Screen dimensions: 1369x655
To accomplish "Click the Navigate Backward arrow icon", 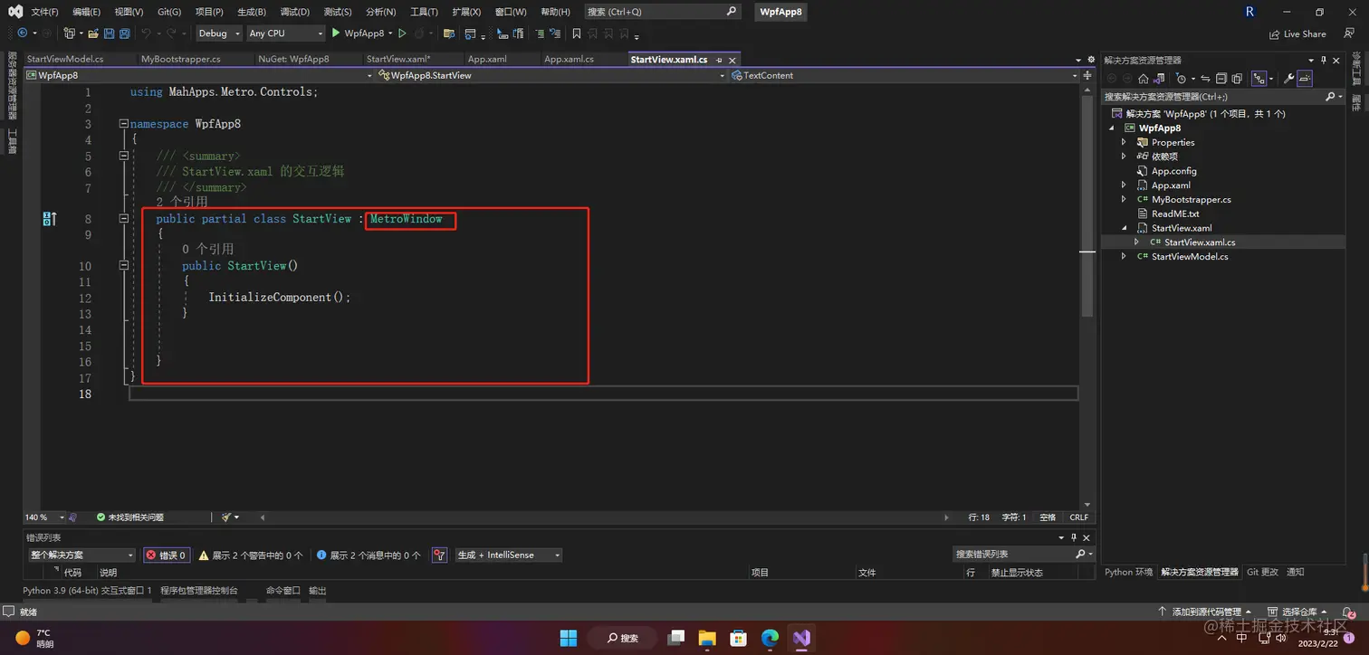I will (x=22, y=33).
